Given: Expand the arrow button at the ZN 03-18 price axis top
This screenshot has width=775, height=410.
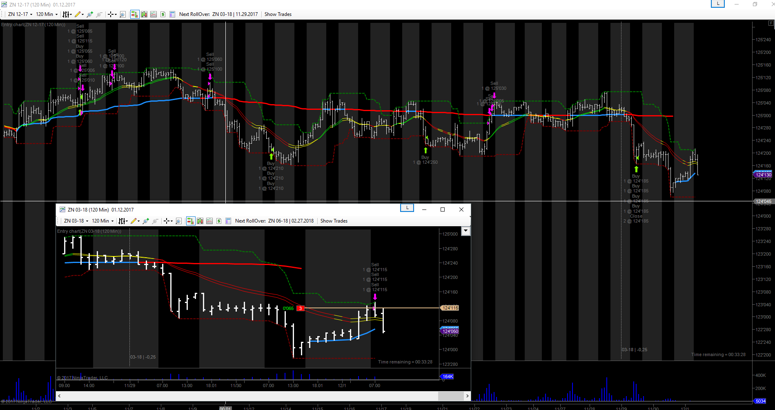Looking at the screenshot, I should click(465, 231).
